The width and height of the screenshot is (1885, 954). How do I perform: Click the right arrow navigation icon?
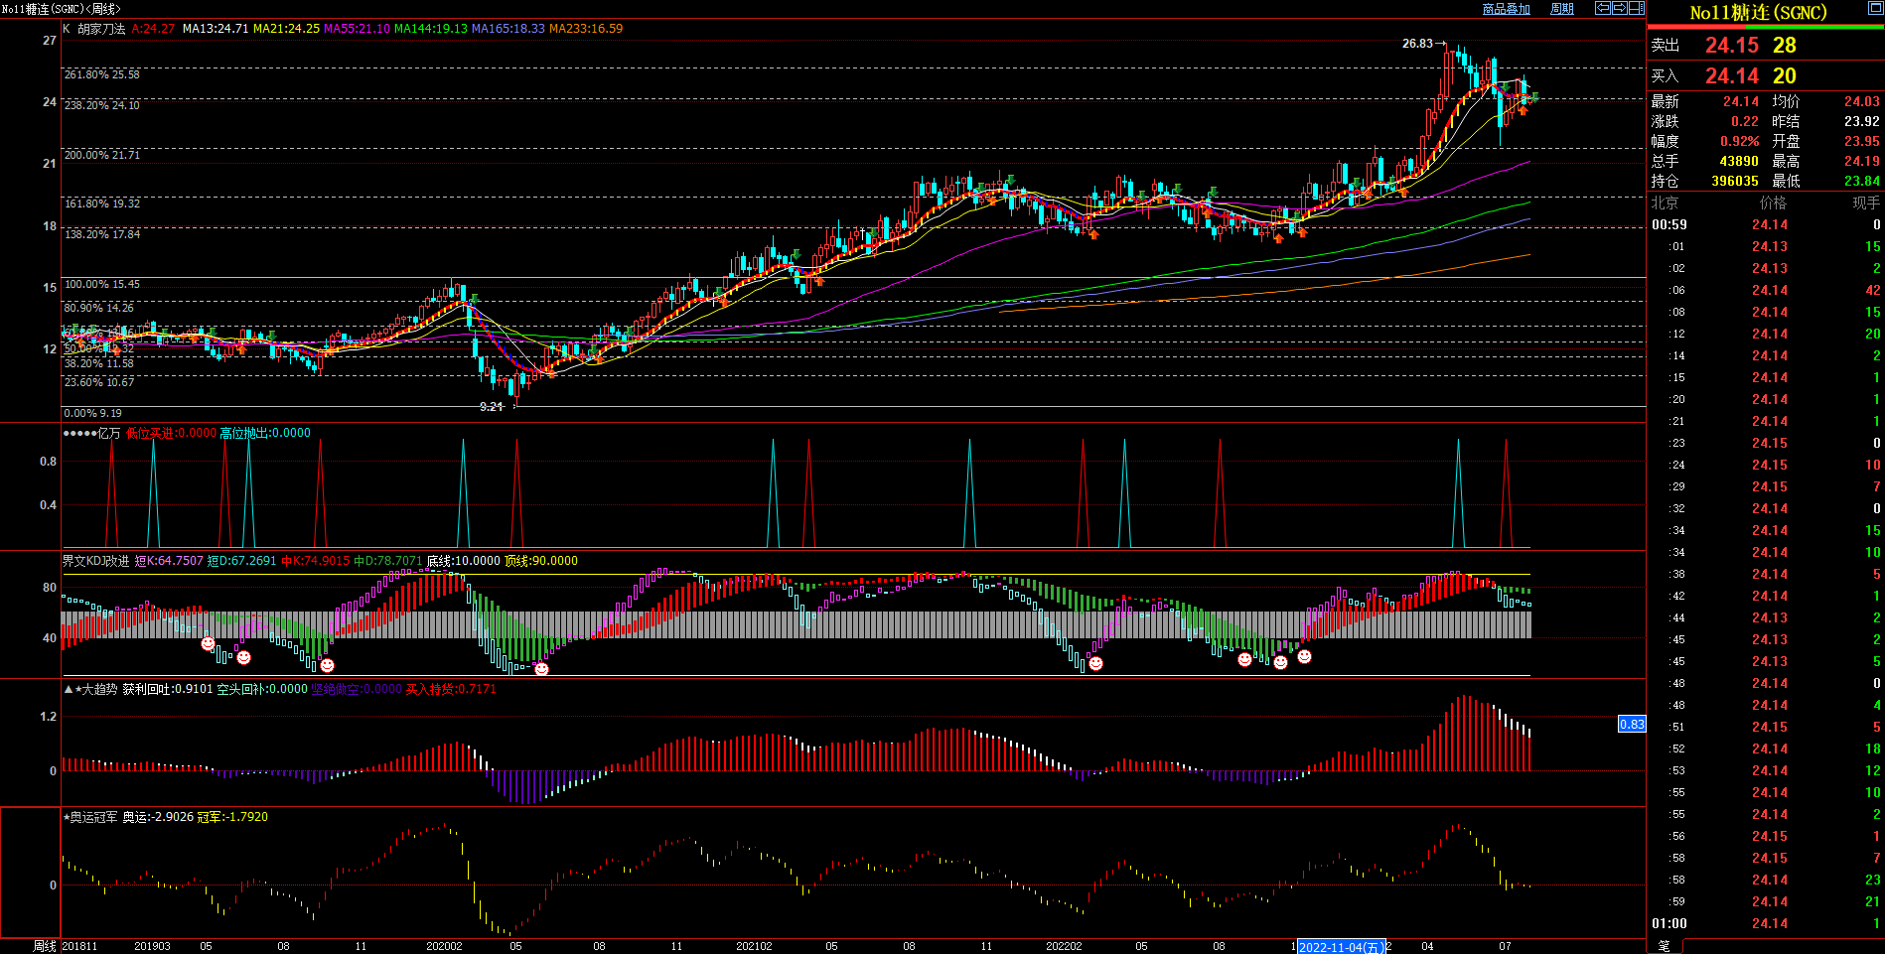(x=1620, y=8)
